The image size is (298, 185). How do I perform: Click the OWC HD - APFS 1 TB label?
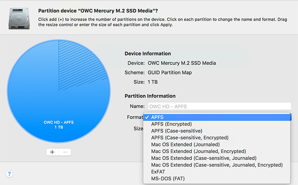pos(59,125)
